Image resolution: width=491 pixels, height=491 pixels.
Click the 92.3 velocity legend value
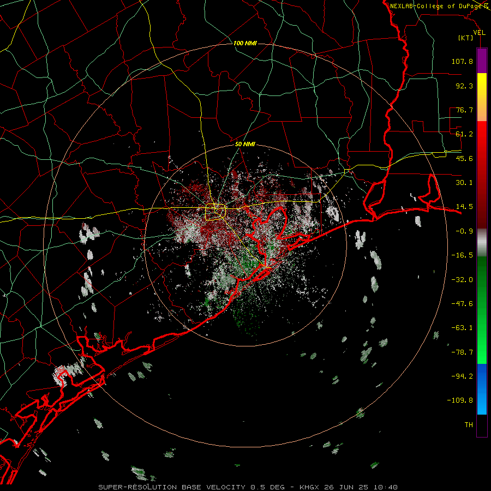coord(464,86)
